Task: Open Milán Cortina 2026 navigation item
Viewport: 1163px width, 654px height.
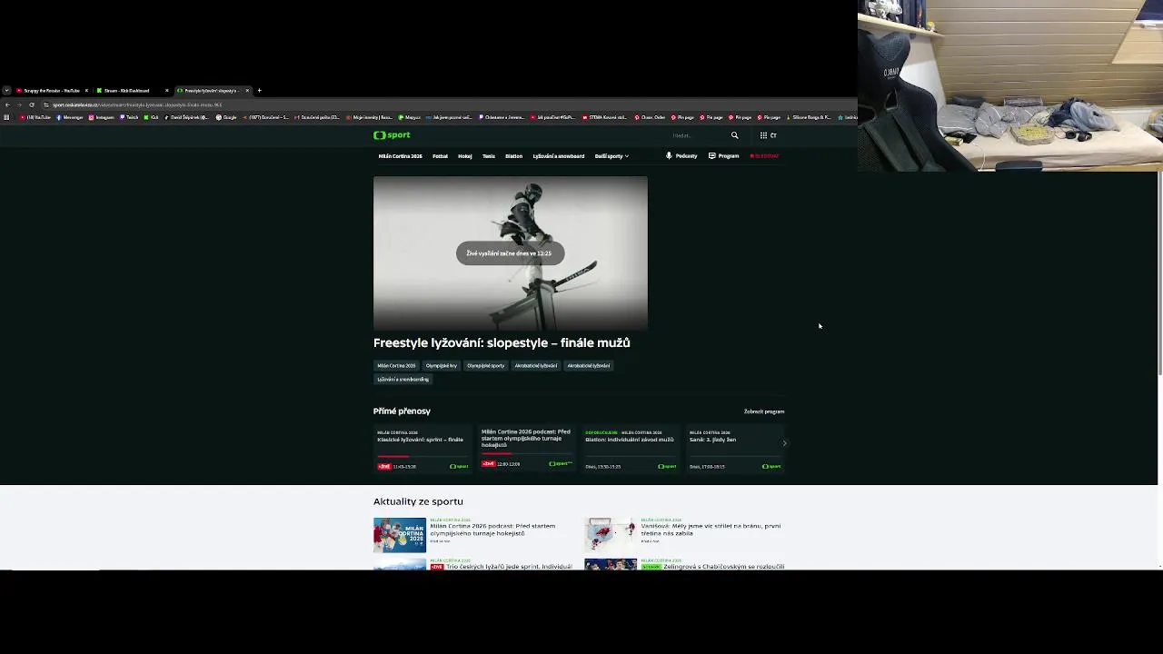Action: (x=400, y=156)
